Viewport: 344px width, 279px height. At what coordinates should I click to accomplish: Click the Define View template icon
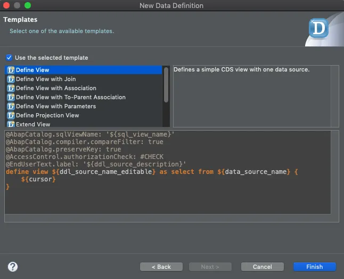coord(11,70)
